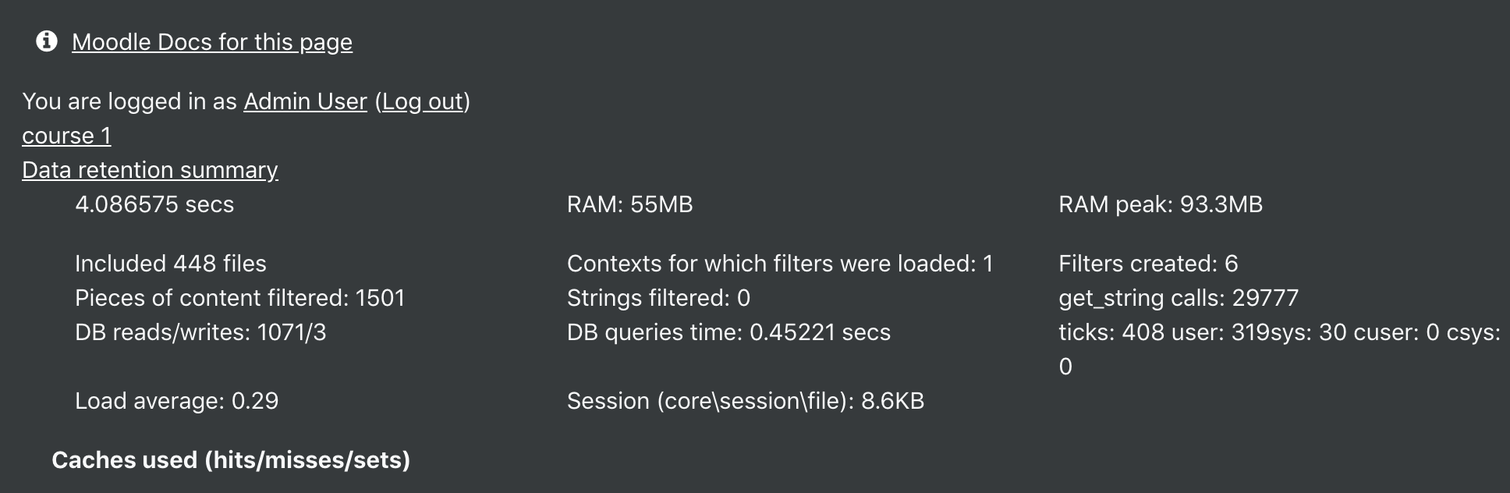Viewport: 1510px width, 493px height.
Task: Click the ticks: 408 user stat line
Action: pos(1279,349)
